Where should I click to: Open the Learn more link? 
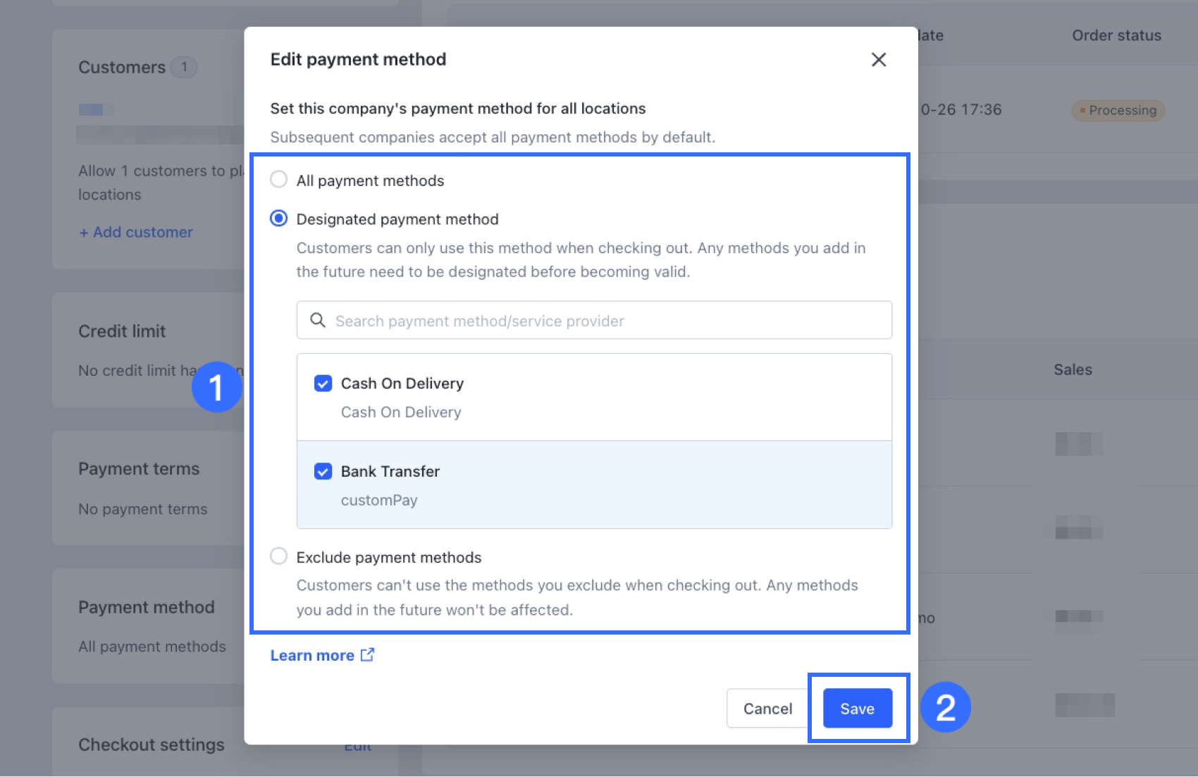point(312,655)
